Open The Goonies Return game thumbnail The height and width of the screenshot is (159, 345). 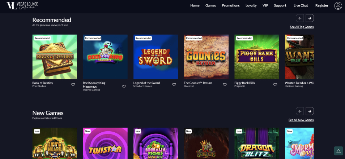coord(206,57)
